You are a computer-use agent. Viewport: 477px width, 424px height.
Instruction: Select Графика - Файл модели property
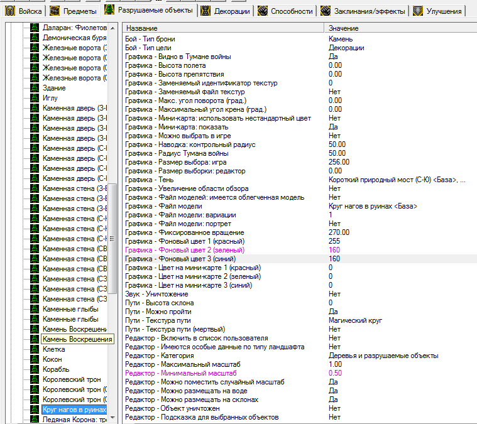300,206
